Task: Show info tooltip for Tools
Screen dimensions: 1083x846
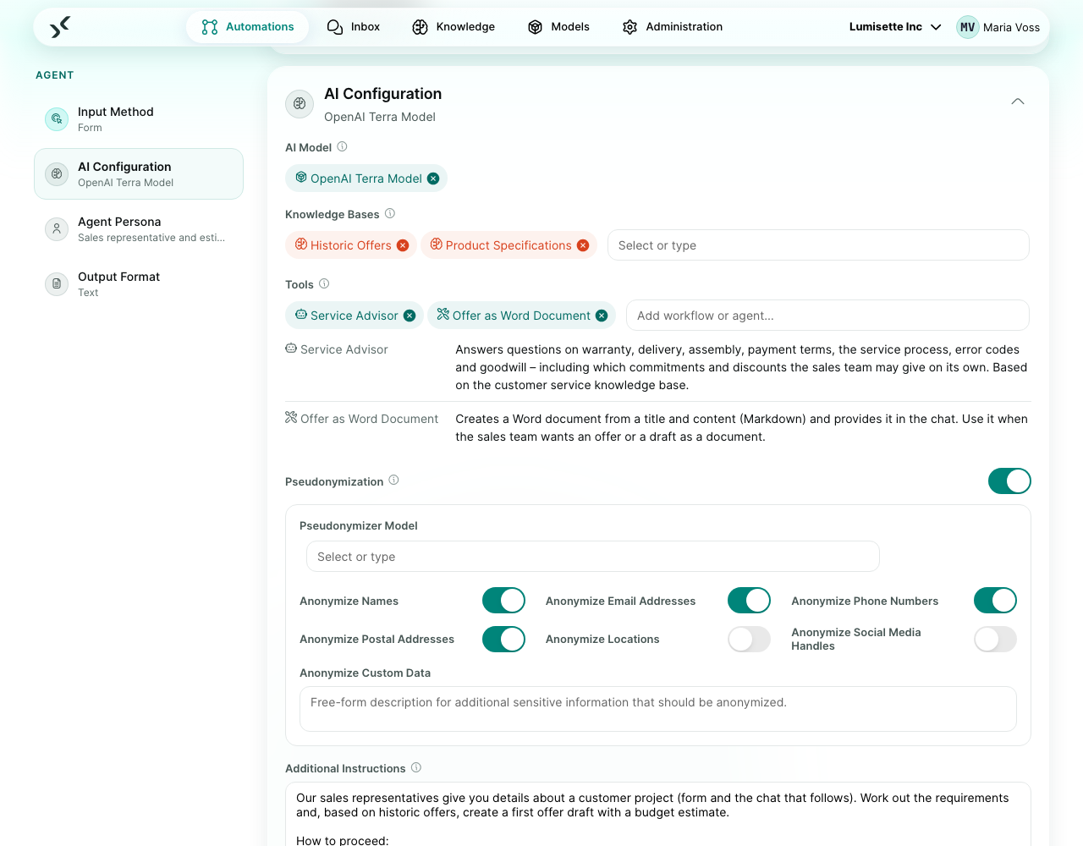Action: [324, 283]
